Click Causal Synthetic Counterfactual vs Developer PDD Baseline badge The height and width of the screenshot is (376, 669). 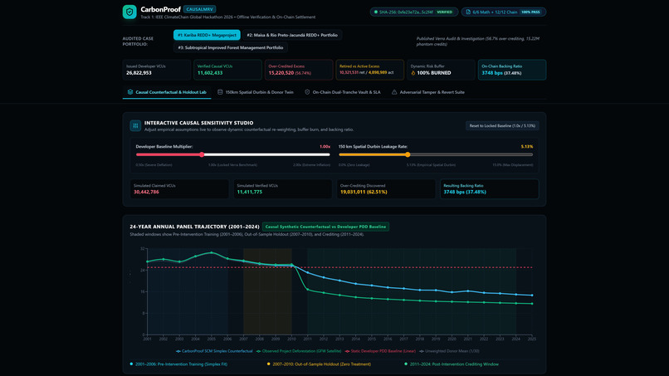[x=325, y=227]
